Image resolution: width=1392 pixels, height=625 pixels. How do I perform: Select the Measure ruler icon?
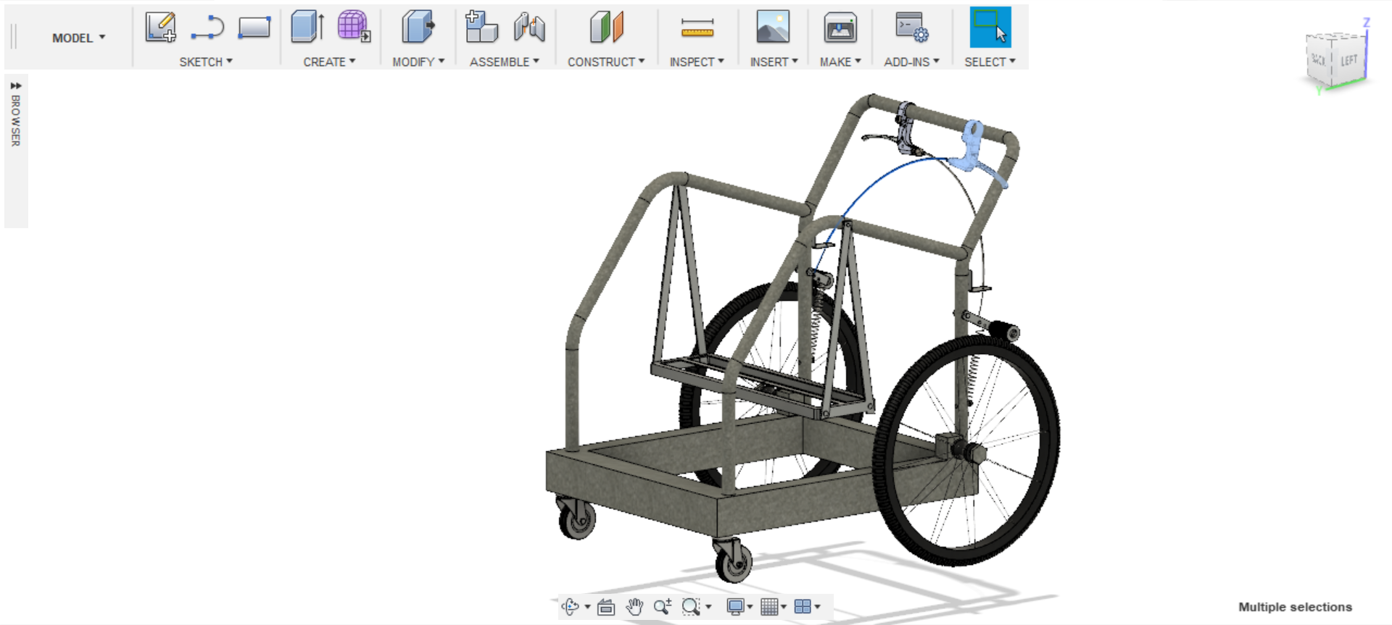(697, 28)
